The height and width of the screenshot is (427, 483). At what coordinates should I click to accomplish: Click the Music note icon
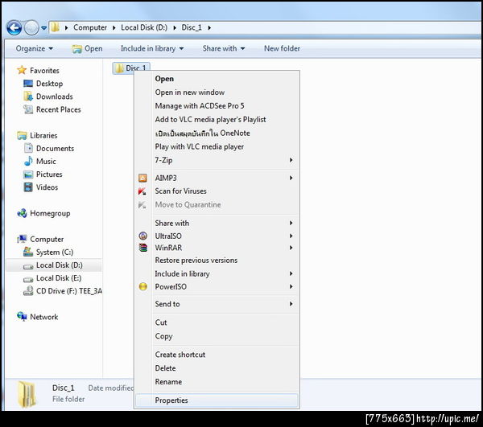click(x=28, y=161)
